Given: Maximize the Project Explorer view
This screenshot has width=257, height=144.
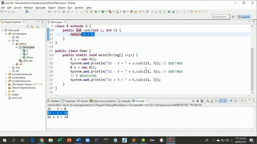Looking at the screenshot, I should click(x=43, y=22).
